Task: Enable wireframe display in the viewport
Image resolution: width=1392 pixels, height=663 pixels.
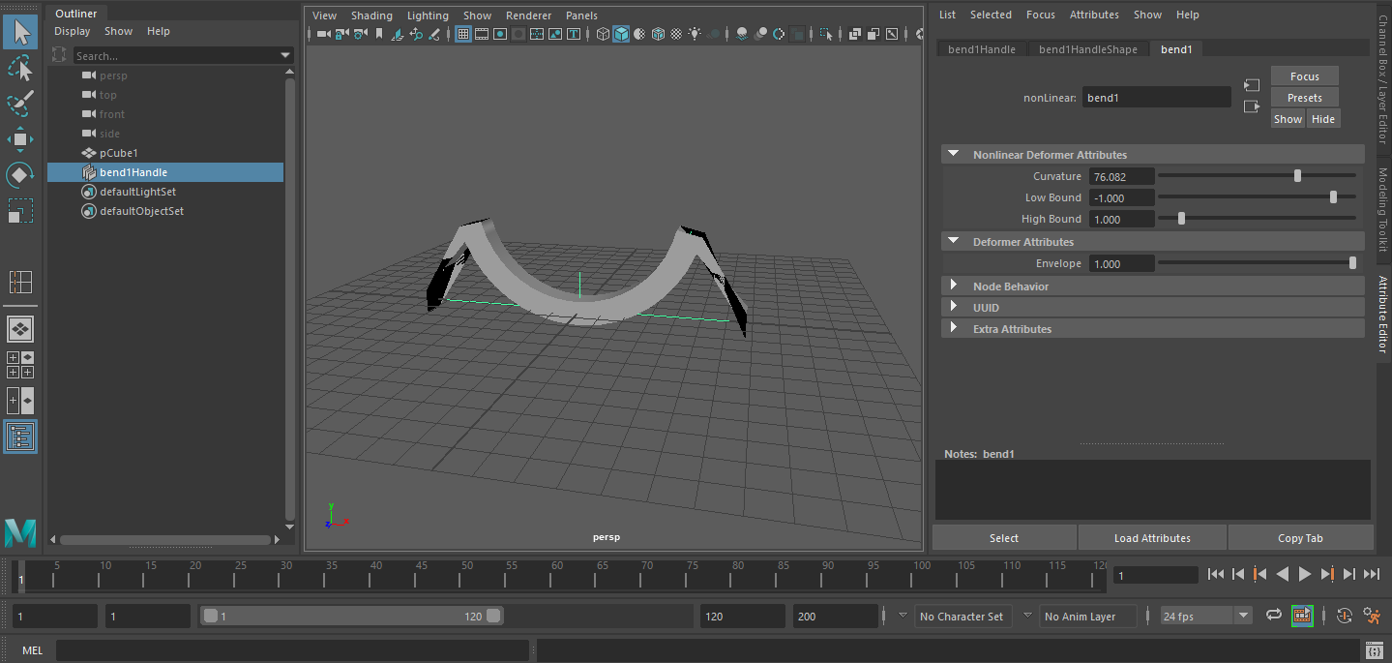Action: 603,34
